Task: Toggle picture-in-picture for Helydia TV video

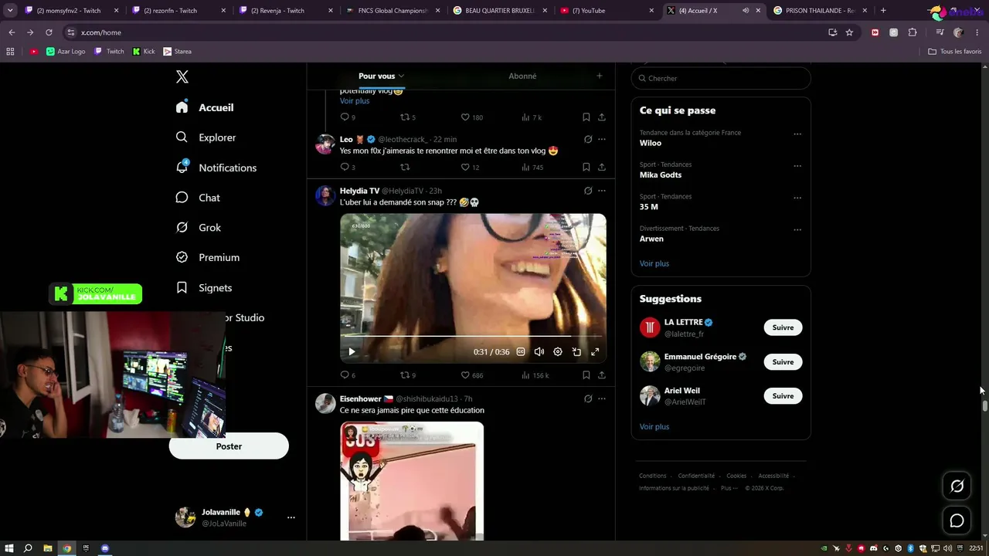Action: (x=576, y=352)
